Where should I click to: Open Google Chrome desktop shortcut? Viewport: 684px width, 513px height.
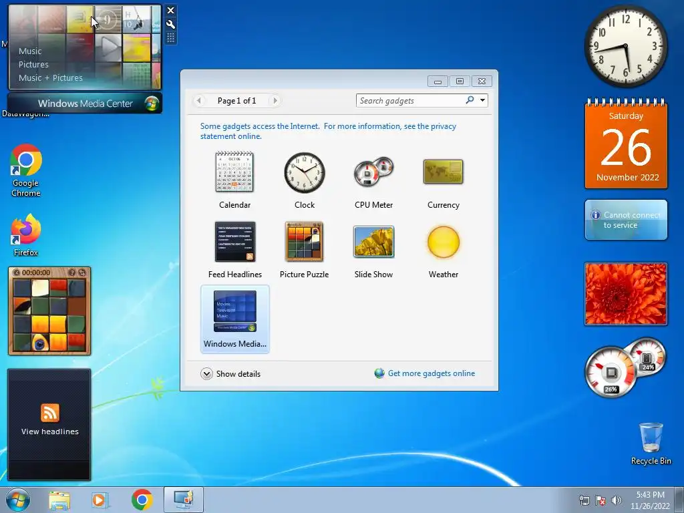coord(26,170)
